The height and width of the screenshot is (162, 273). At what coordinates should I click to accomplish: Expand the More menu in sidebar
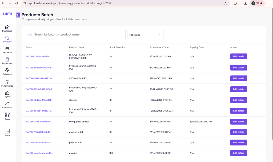pos(7,131)
